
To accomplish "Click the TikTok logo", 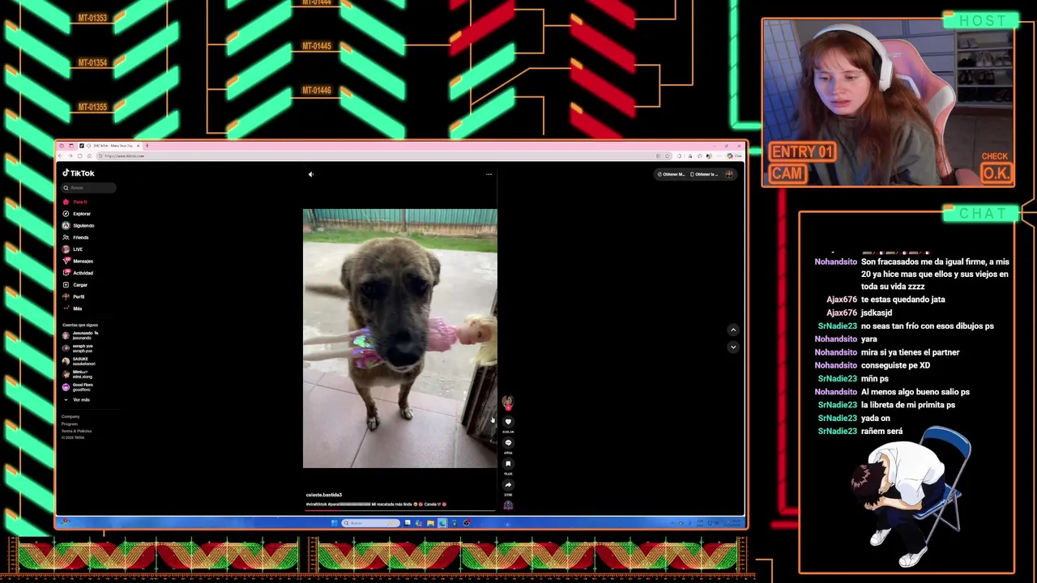I will (79, 173).
